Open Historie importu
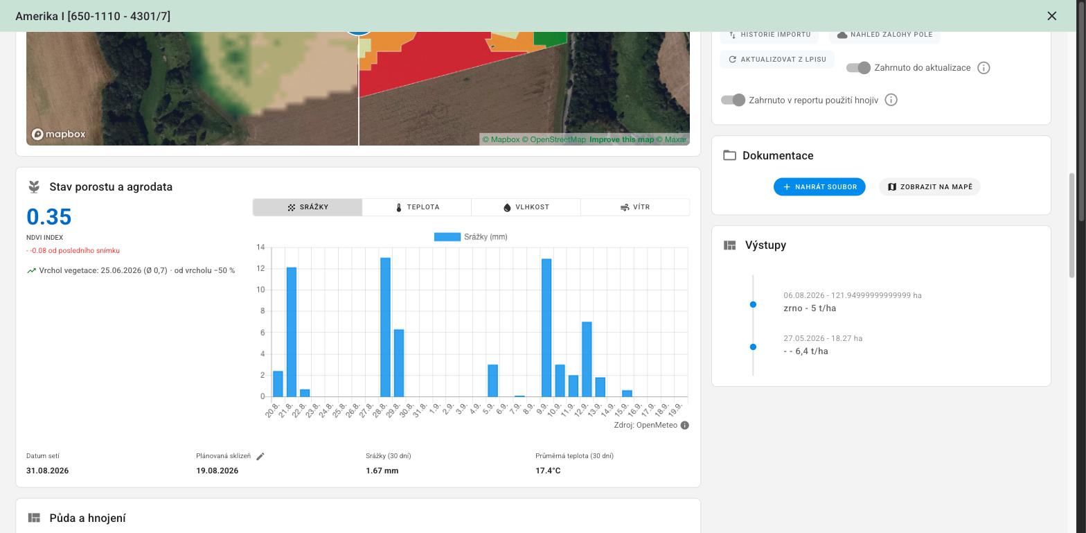The width and height of the screenshot is (1086, 533). tap(769, 35)
